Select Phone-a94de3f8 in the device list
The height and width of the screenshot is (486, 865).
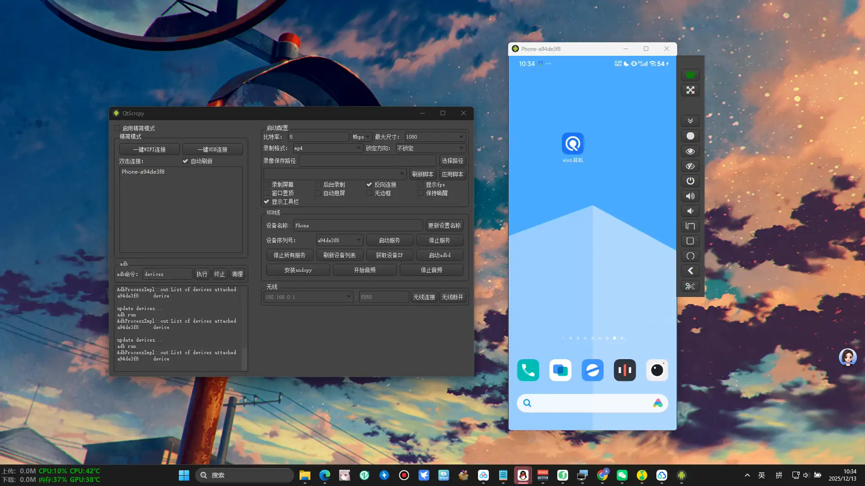[143, 171]
